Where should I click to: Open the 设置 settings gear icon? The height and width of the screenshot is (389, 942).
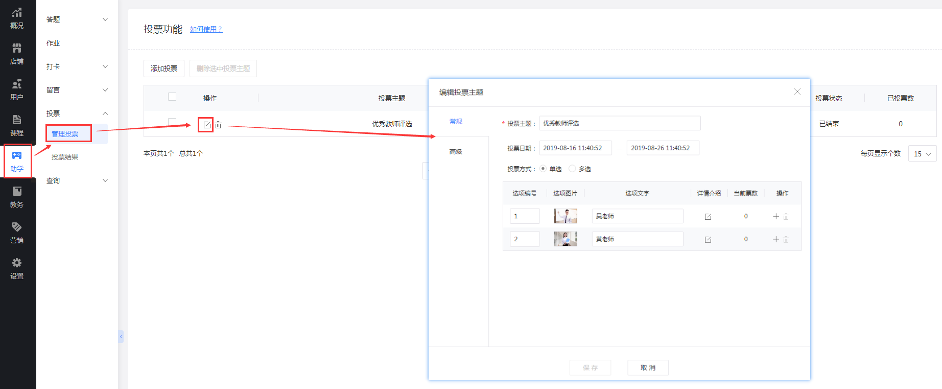coord(17,269)
